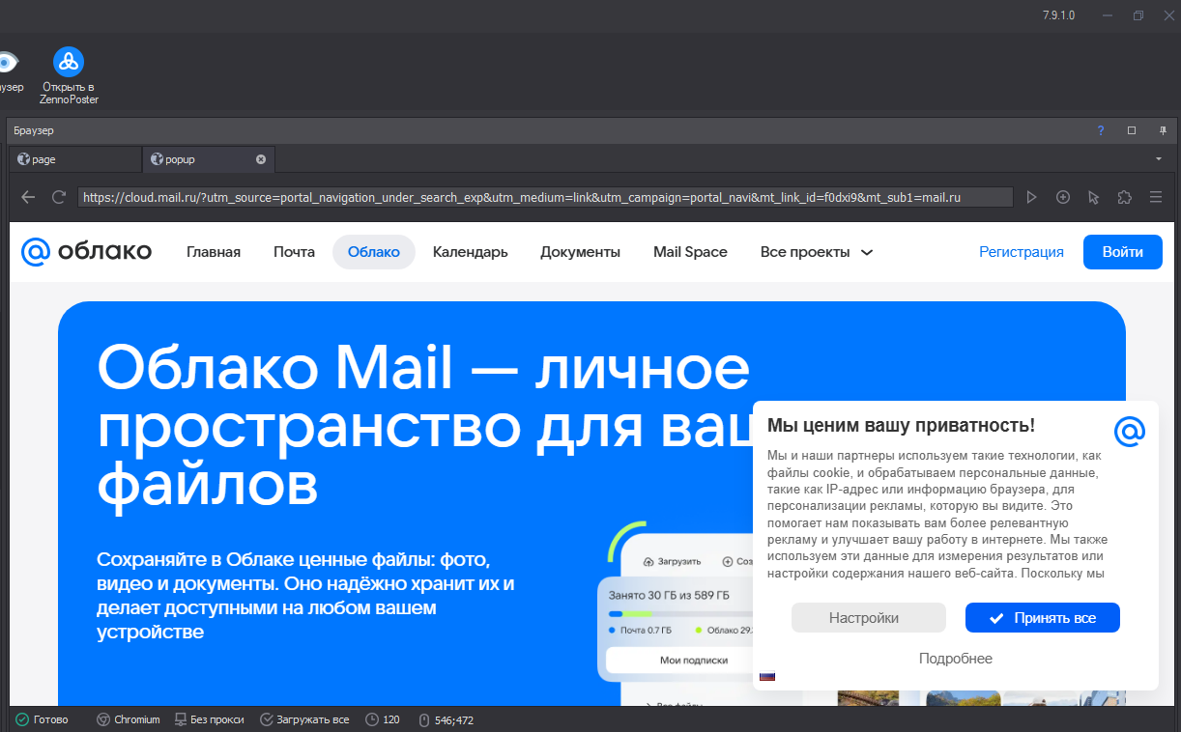The image size is (1181, 732).
Task: Click the Готово status indicator
Action: tap(43, 720)
